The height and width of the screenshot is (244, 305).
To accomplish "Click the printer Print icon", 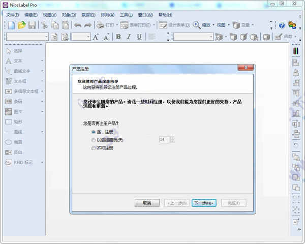I will coord(101,25).
